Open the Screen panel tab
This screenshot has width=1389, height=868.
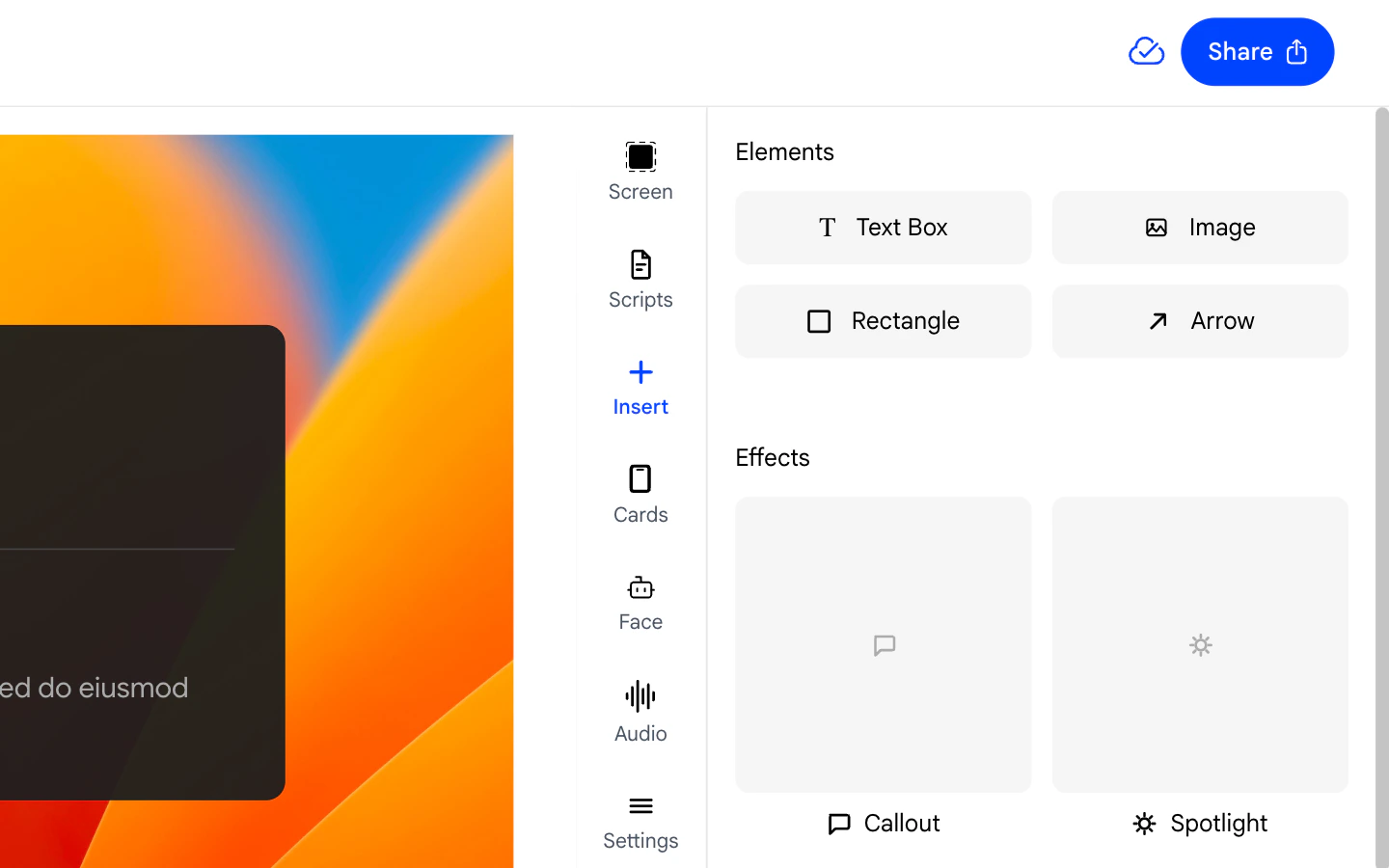coord(640,172)
